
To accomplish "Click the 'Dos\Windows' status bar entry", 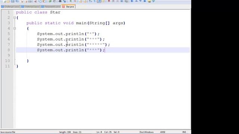I will 146,132.
